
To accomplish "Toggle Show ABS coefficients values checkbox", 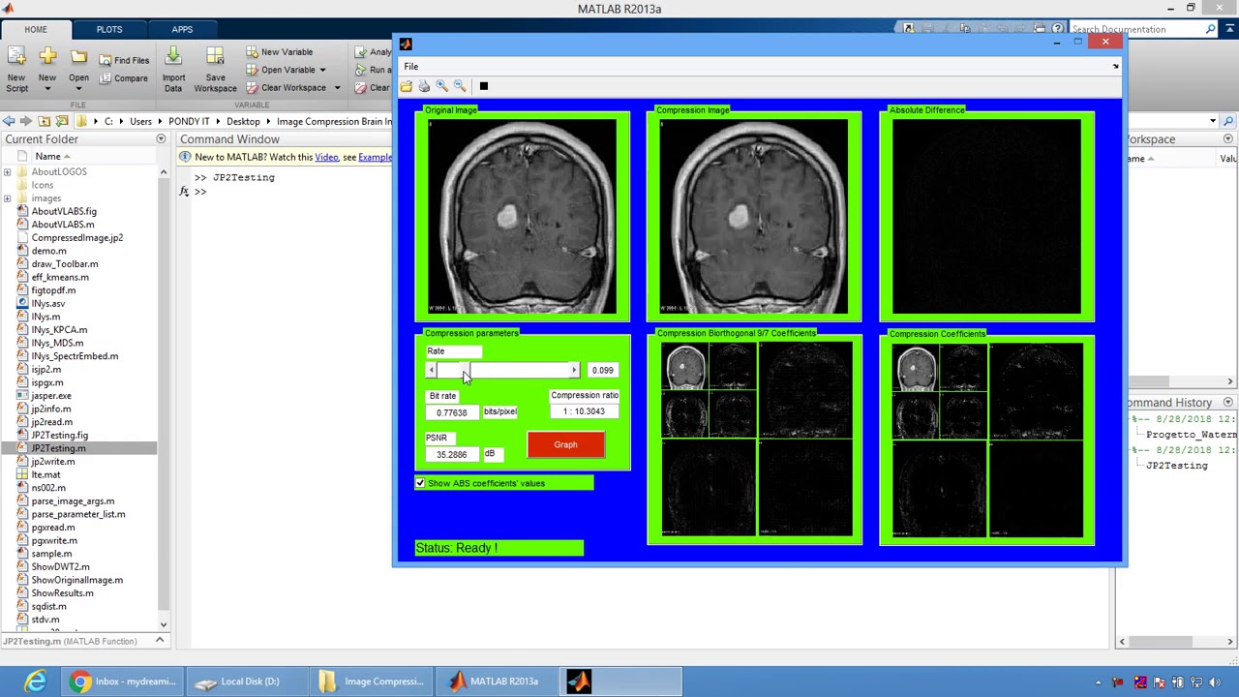I will pos(421,483).
